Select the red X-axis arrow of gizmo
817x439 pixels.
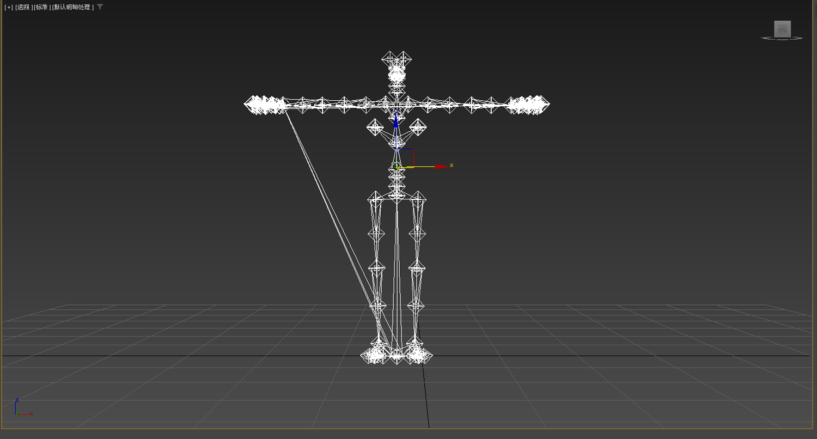click(x=441, y=166)
